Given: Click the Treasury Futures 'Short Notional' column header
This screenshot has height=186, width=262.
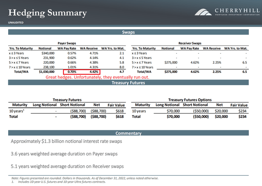Looking at the screenshot, I should (72, 105).
